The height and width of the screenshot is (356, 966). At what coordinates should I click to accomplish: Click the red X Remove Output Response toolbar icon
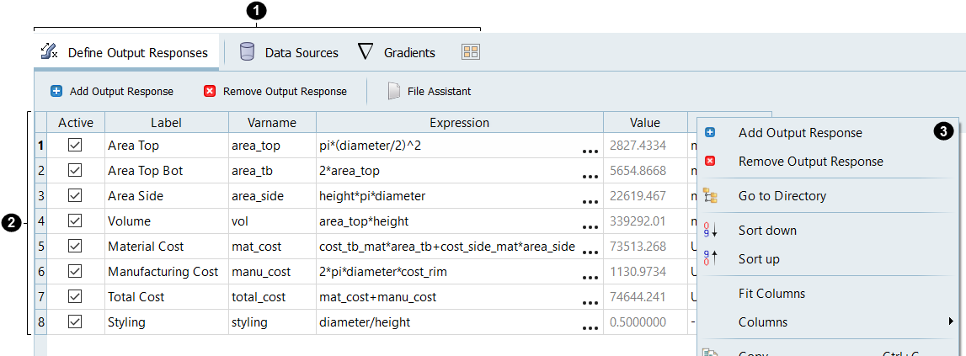point(210,91)
